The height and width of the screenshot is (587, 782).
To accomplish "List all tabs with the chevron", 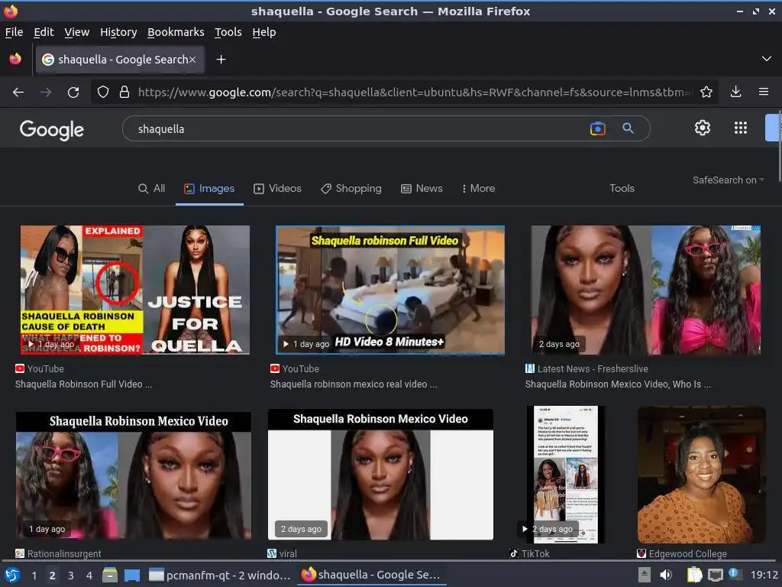I will 766,59.
